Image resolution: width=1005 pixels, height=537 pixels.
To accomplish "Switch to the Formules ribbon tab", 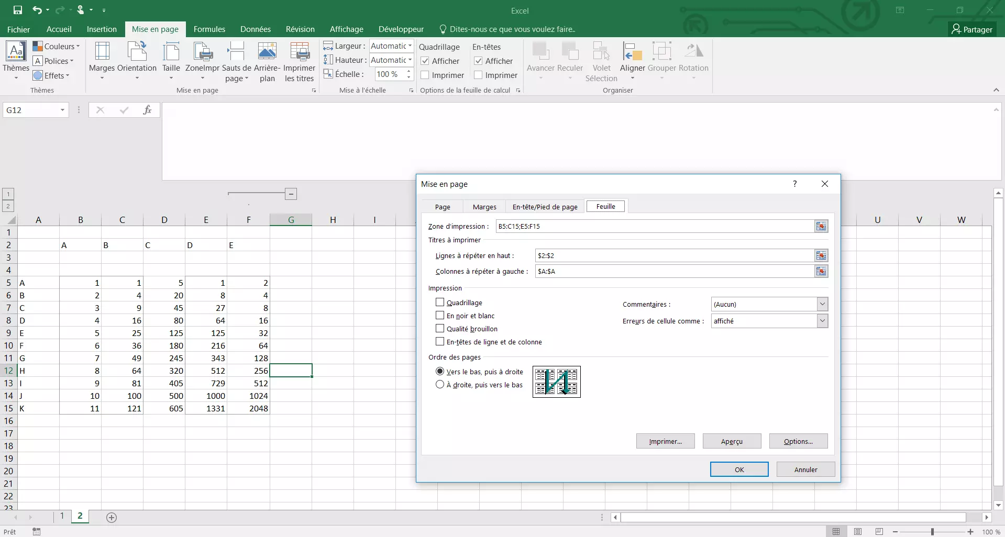I will [x=209, y=29].
